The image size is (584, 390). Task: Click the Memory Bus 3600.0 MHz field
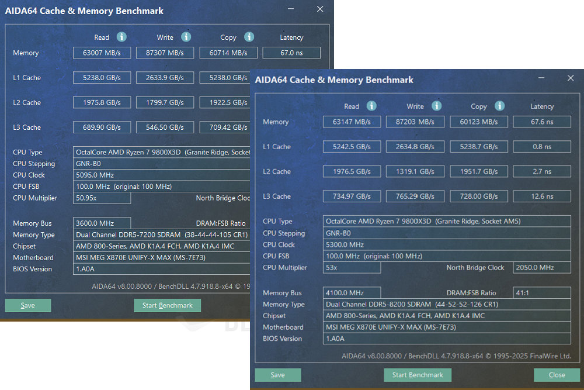[102, 223]
